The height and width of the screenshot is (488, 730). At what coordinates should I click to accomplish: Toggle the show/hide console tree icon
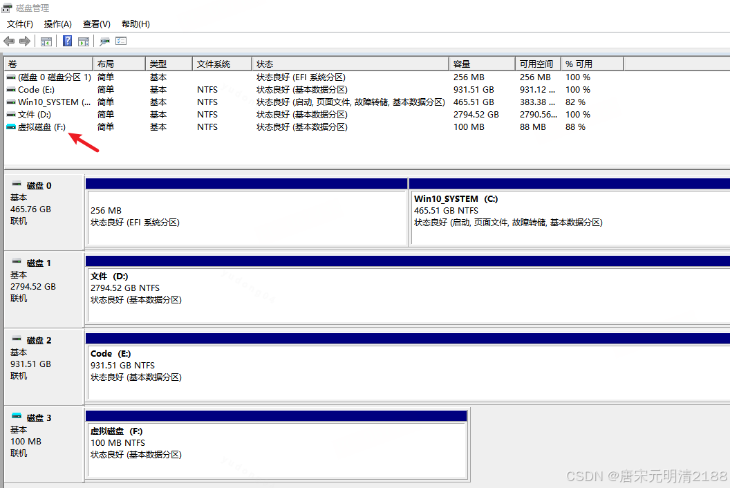pos(46,41)
